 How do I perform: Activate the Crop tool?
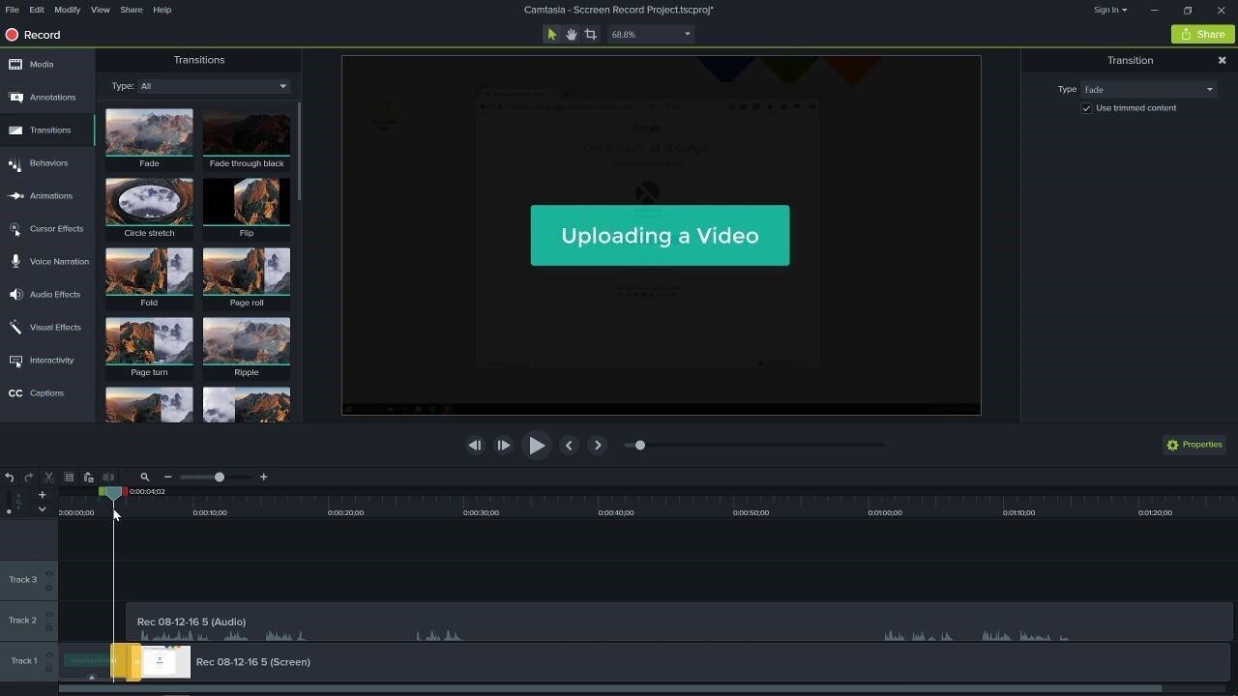[x=591, y=34]
